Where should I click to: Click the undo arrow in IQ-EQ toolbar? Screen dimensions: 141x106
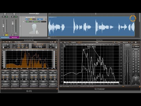click(x=3, y=42)
